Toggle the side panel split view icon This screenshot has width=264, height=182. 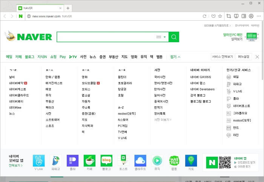244,16
